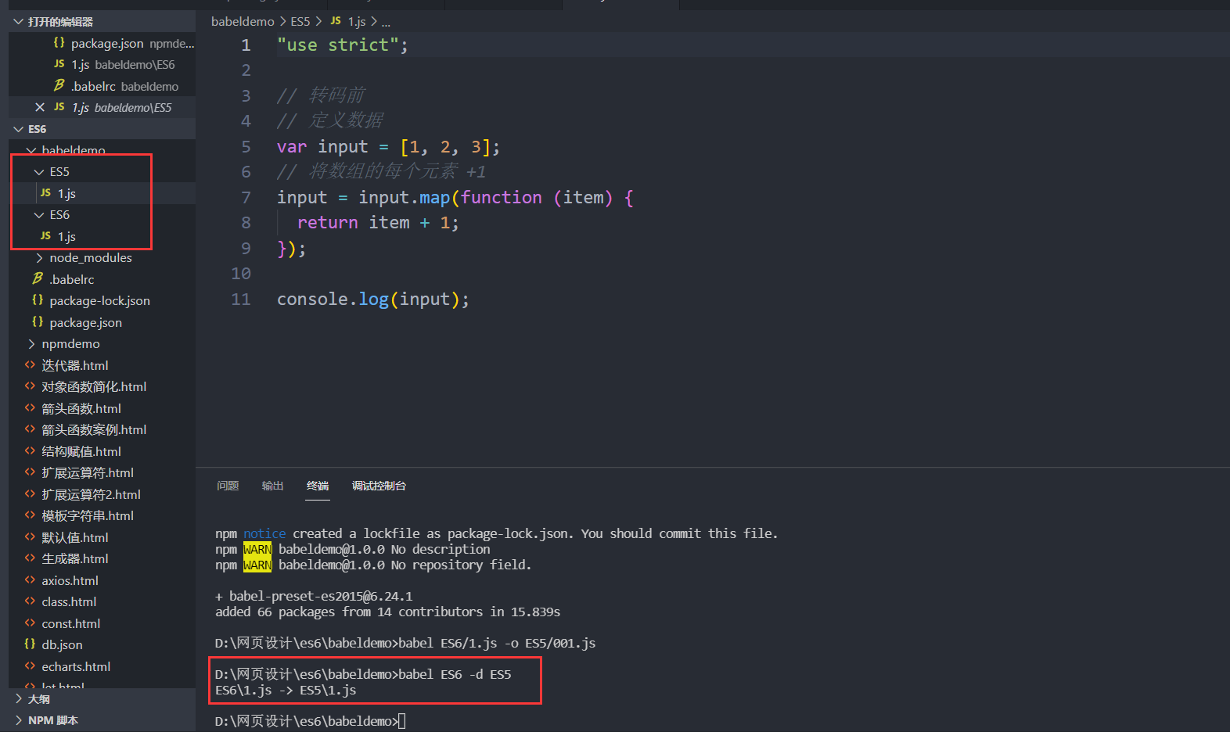Click HTML icon of axios.html
Screen dimensions: 1230x732
tap(30, 579)
